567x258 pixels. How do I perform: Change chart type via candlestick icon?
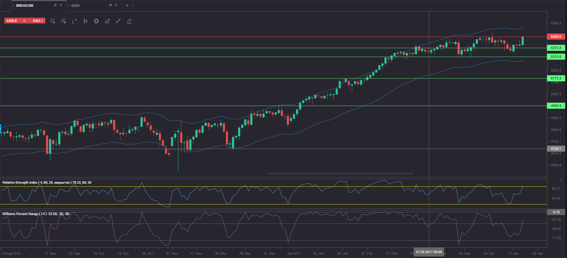[x=85, y=21]
